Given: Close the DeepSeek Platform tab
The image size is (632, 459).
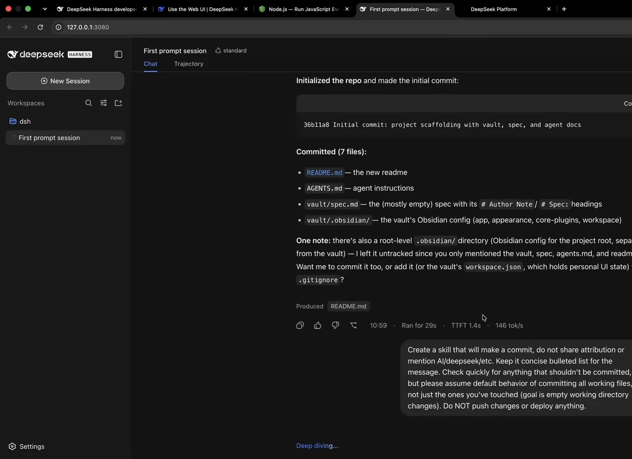Looking at the screenshot, I should pyautogui.click(x=549, y=9).
